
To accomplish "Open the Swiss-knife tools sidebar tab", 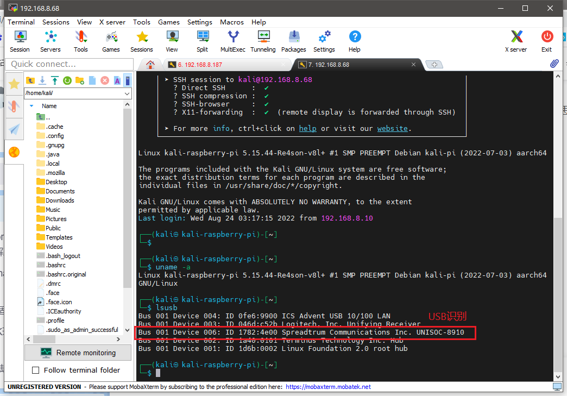I will point(14,106).
